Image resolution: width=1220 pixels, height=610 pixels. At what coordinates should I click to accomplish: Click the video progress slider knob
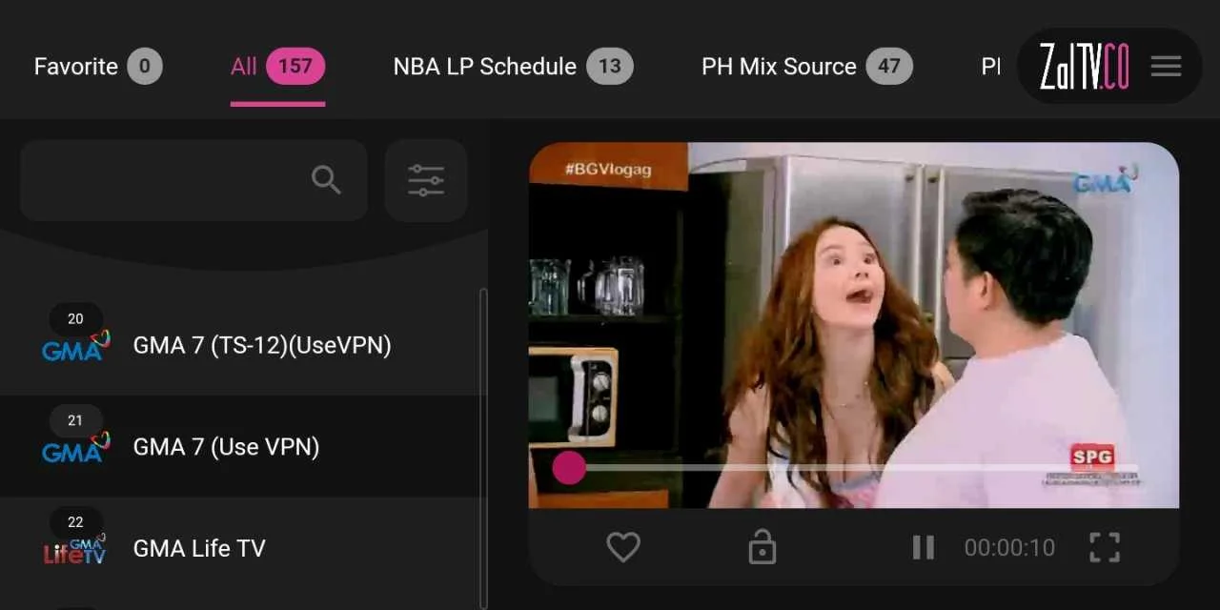pos(569,468)
